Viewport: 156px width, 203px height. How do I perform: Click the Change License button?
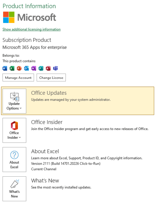pos(51,78)
